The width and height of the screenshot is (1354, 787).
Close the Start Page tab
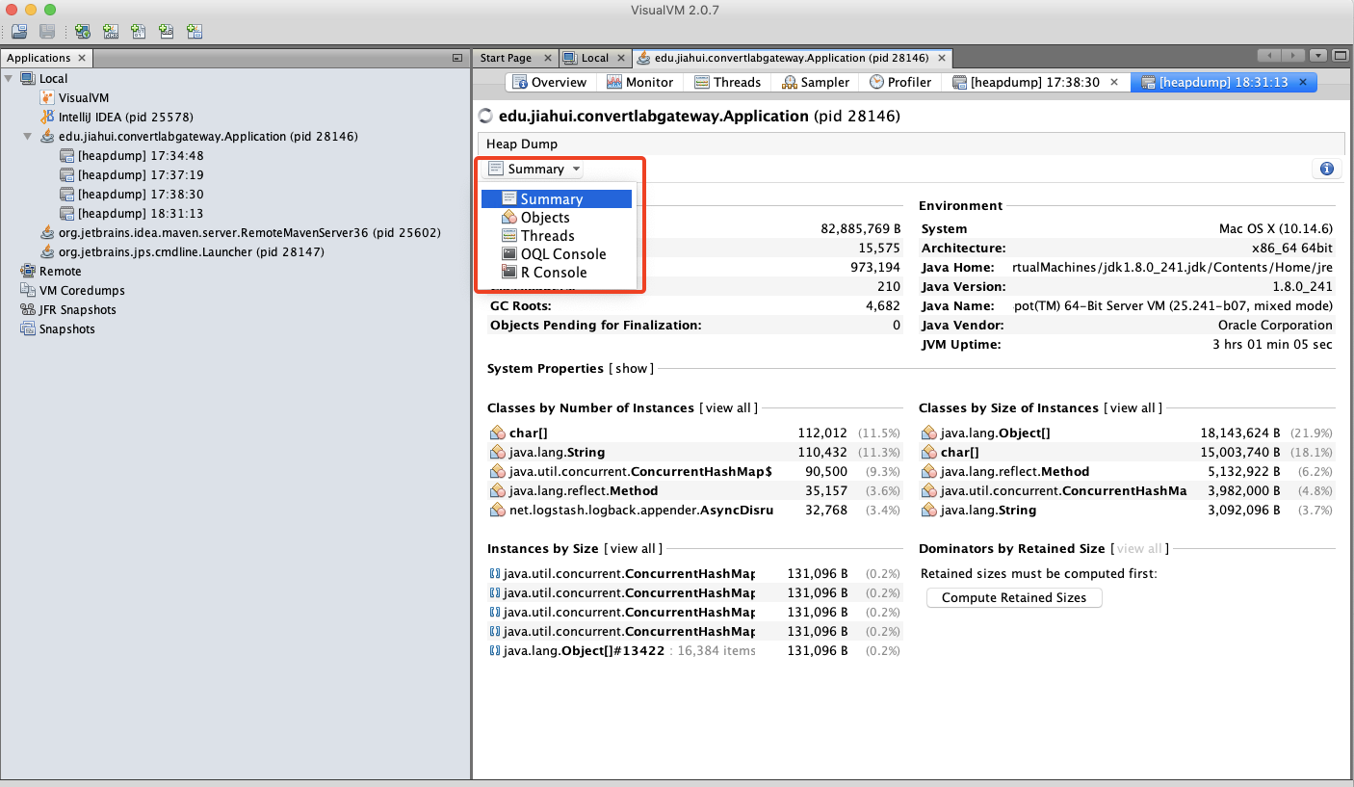tap(547, 58)
